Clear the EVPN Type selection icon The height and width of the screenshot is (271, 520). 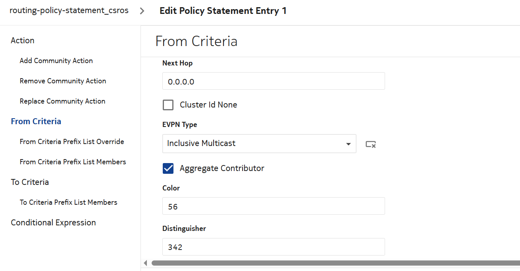coord(371,144)
